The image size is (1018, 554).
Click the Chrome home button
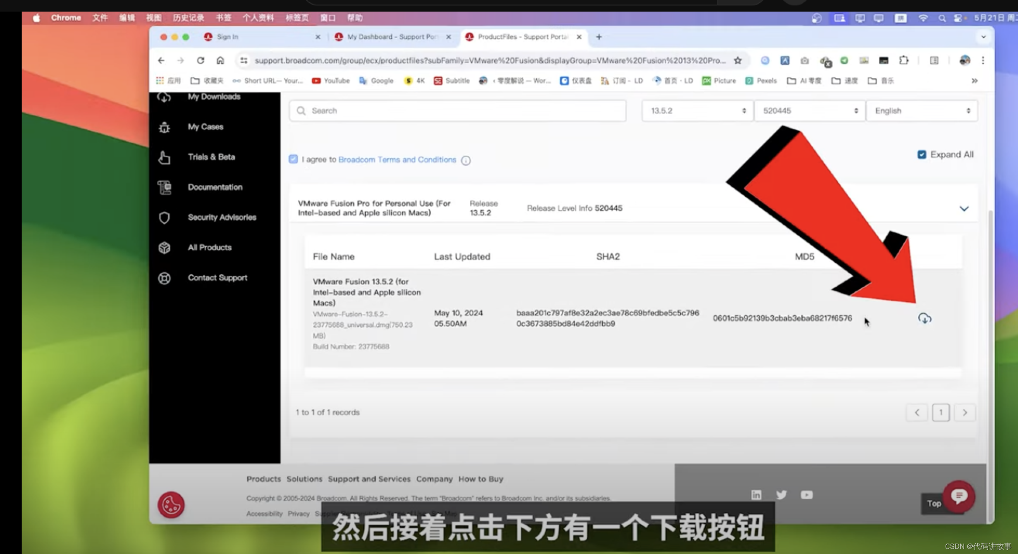pyautogui.click(x=220, y=60)
